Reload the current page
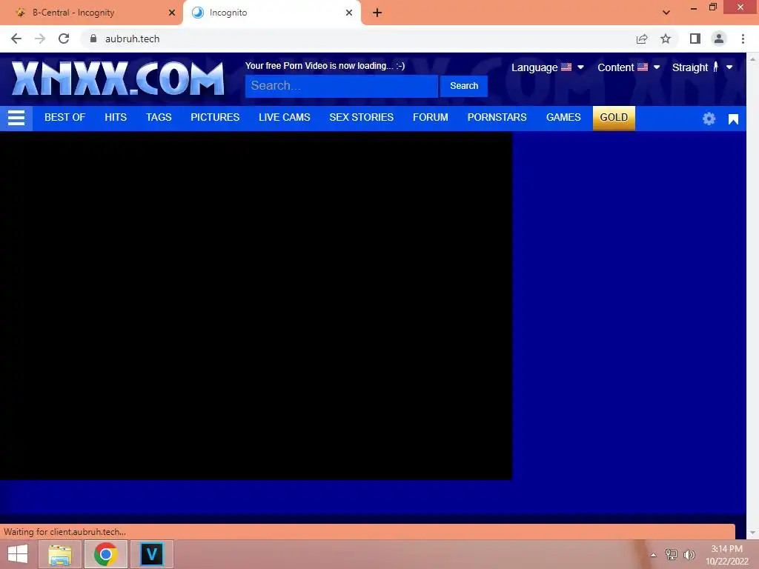Viewport: 759px width, 569px height. (64, 39)
